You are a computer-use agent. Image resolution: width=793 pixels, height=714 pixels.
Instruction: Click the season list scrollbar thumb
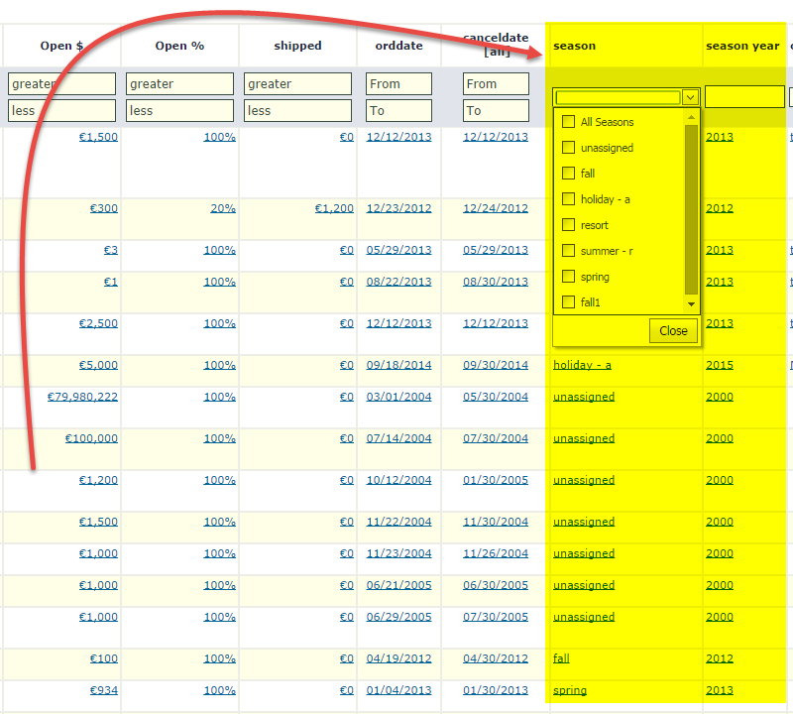691,209
